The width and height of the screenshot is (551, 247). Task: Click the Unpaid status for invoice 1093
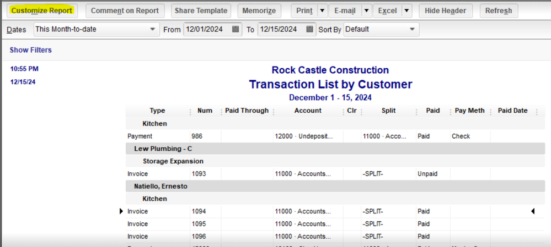point(427,174)
